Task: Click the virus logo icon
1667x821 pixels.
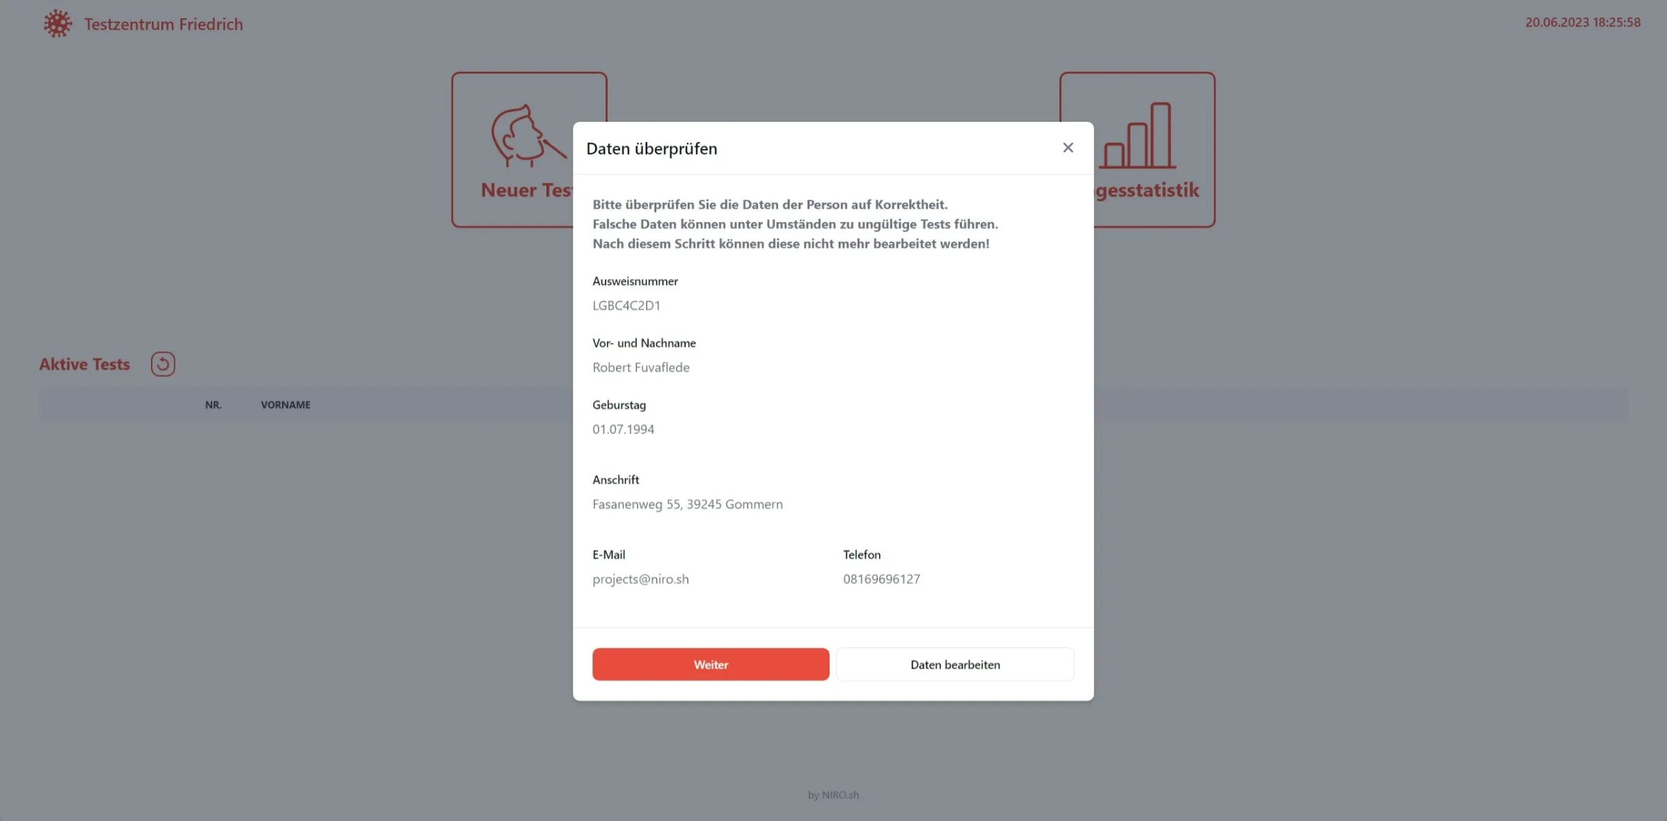Action: pos(58,24)
